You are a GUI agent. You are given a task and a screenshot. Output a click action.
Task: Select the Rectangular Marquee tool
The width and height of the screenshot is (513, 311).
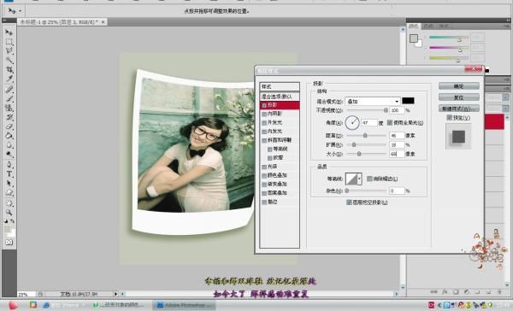(x=9, y=42)
